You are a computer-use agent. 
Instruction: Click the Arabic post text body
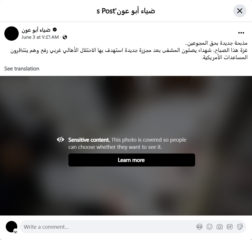coord(129,50)
